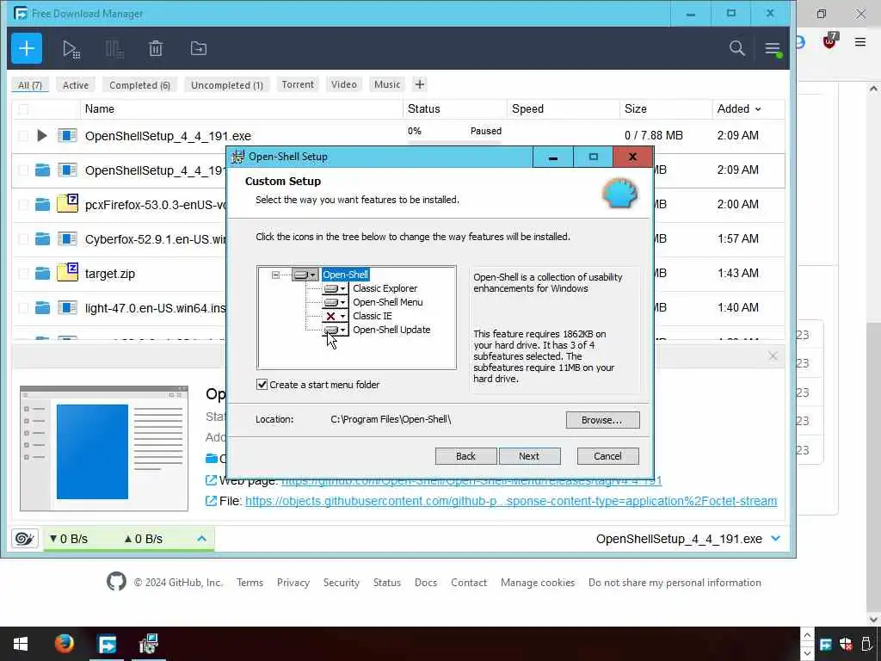Select the Classic IE tree item
The width and height of the screenshot is (881, 661).
click(x=372, y=316)
